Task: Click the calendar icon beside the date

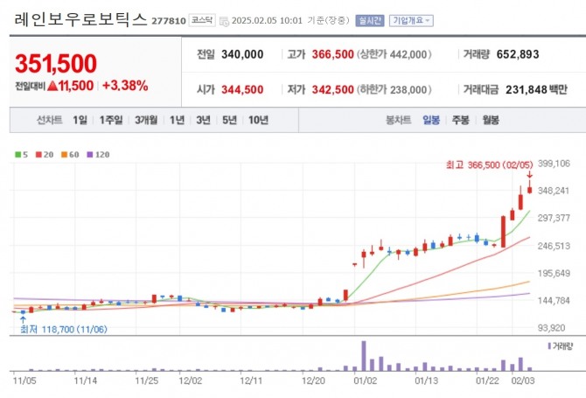Action: coord(224,21)
